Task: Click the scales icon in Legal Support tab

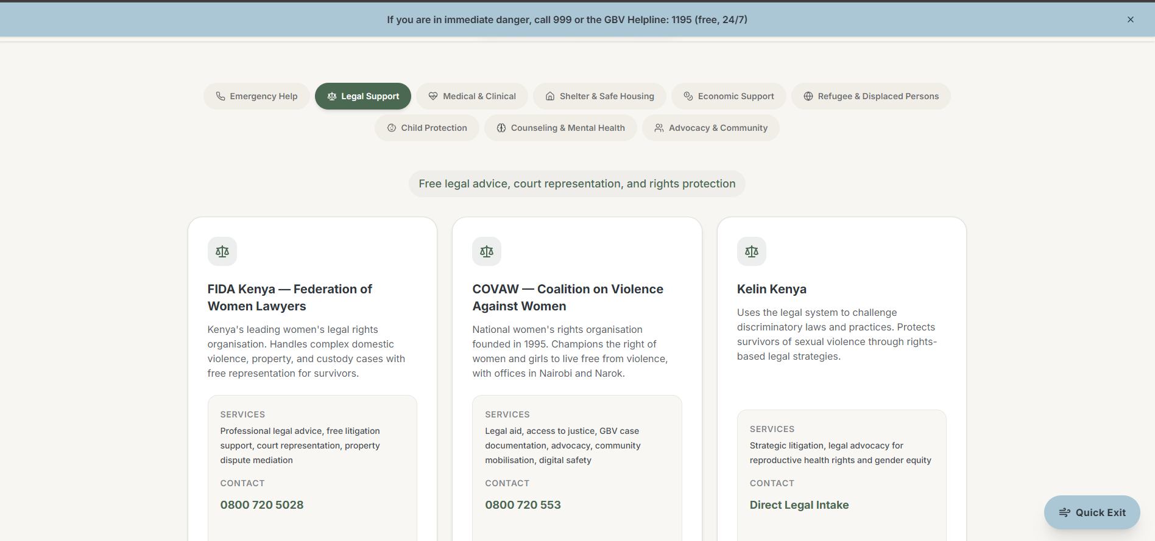Action: point(332,96)
